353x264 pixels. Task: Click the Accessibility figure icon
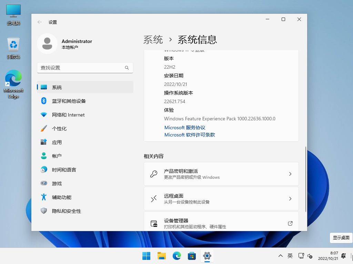pyautogui.click(x=44, y=197)
